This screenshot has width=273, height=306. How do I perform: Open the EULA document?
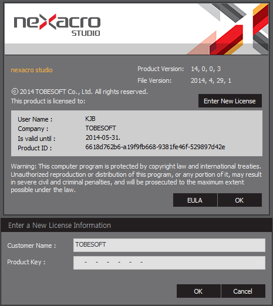click(195, 200)
